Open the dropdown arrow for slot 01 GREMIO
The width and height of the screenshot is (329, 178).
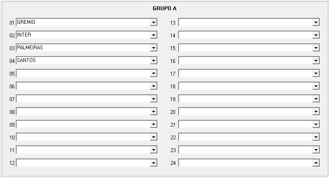coord(153,22)
